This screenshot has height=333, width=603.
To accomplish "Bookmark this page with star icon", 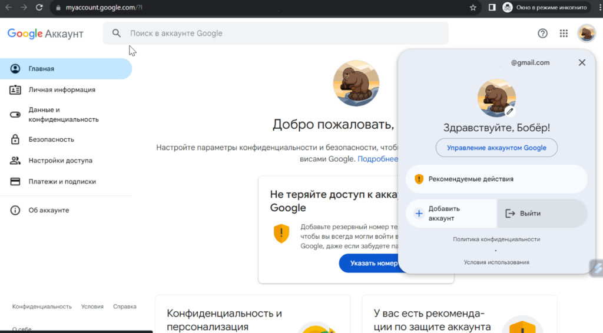I will pyautogui.click(x=473, y=8).
